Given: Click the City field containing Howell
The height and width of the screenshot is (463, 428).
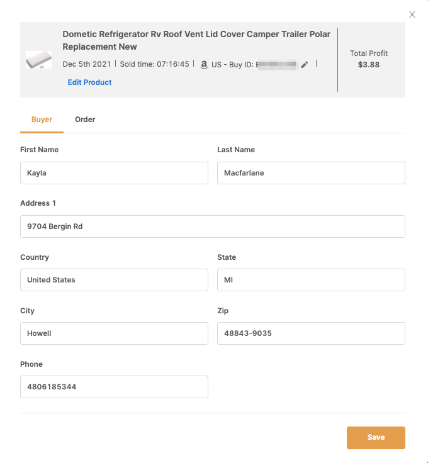Looking at the screenshot, I should point(114,333).
